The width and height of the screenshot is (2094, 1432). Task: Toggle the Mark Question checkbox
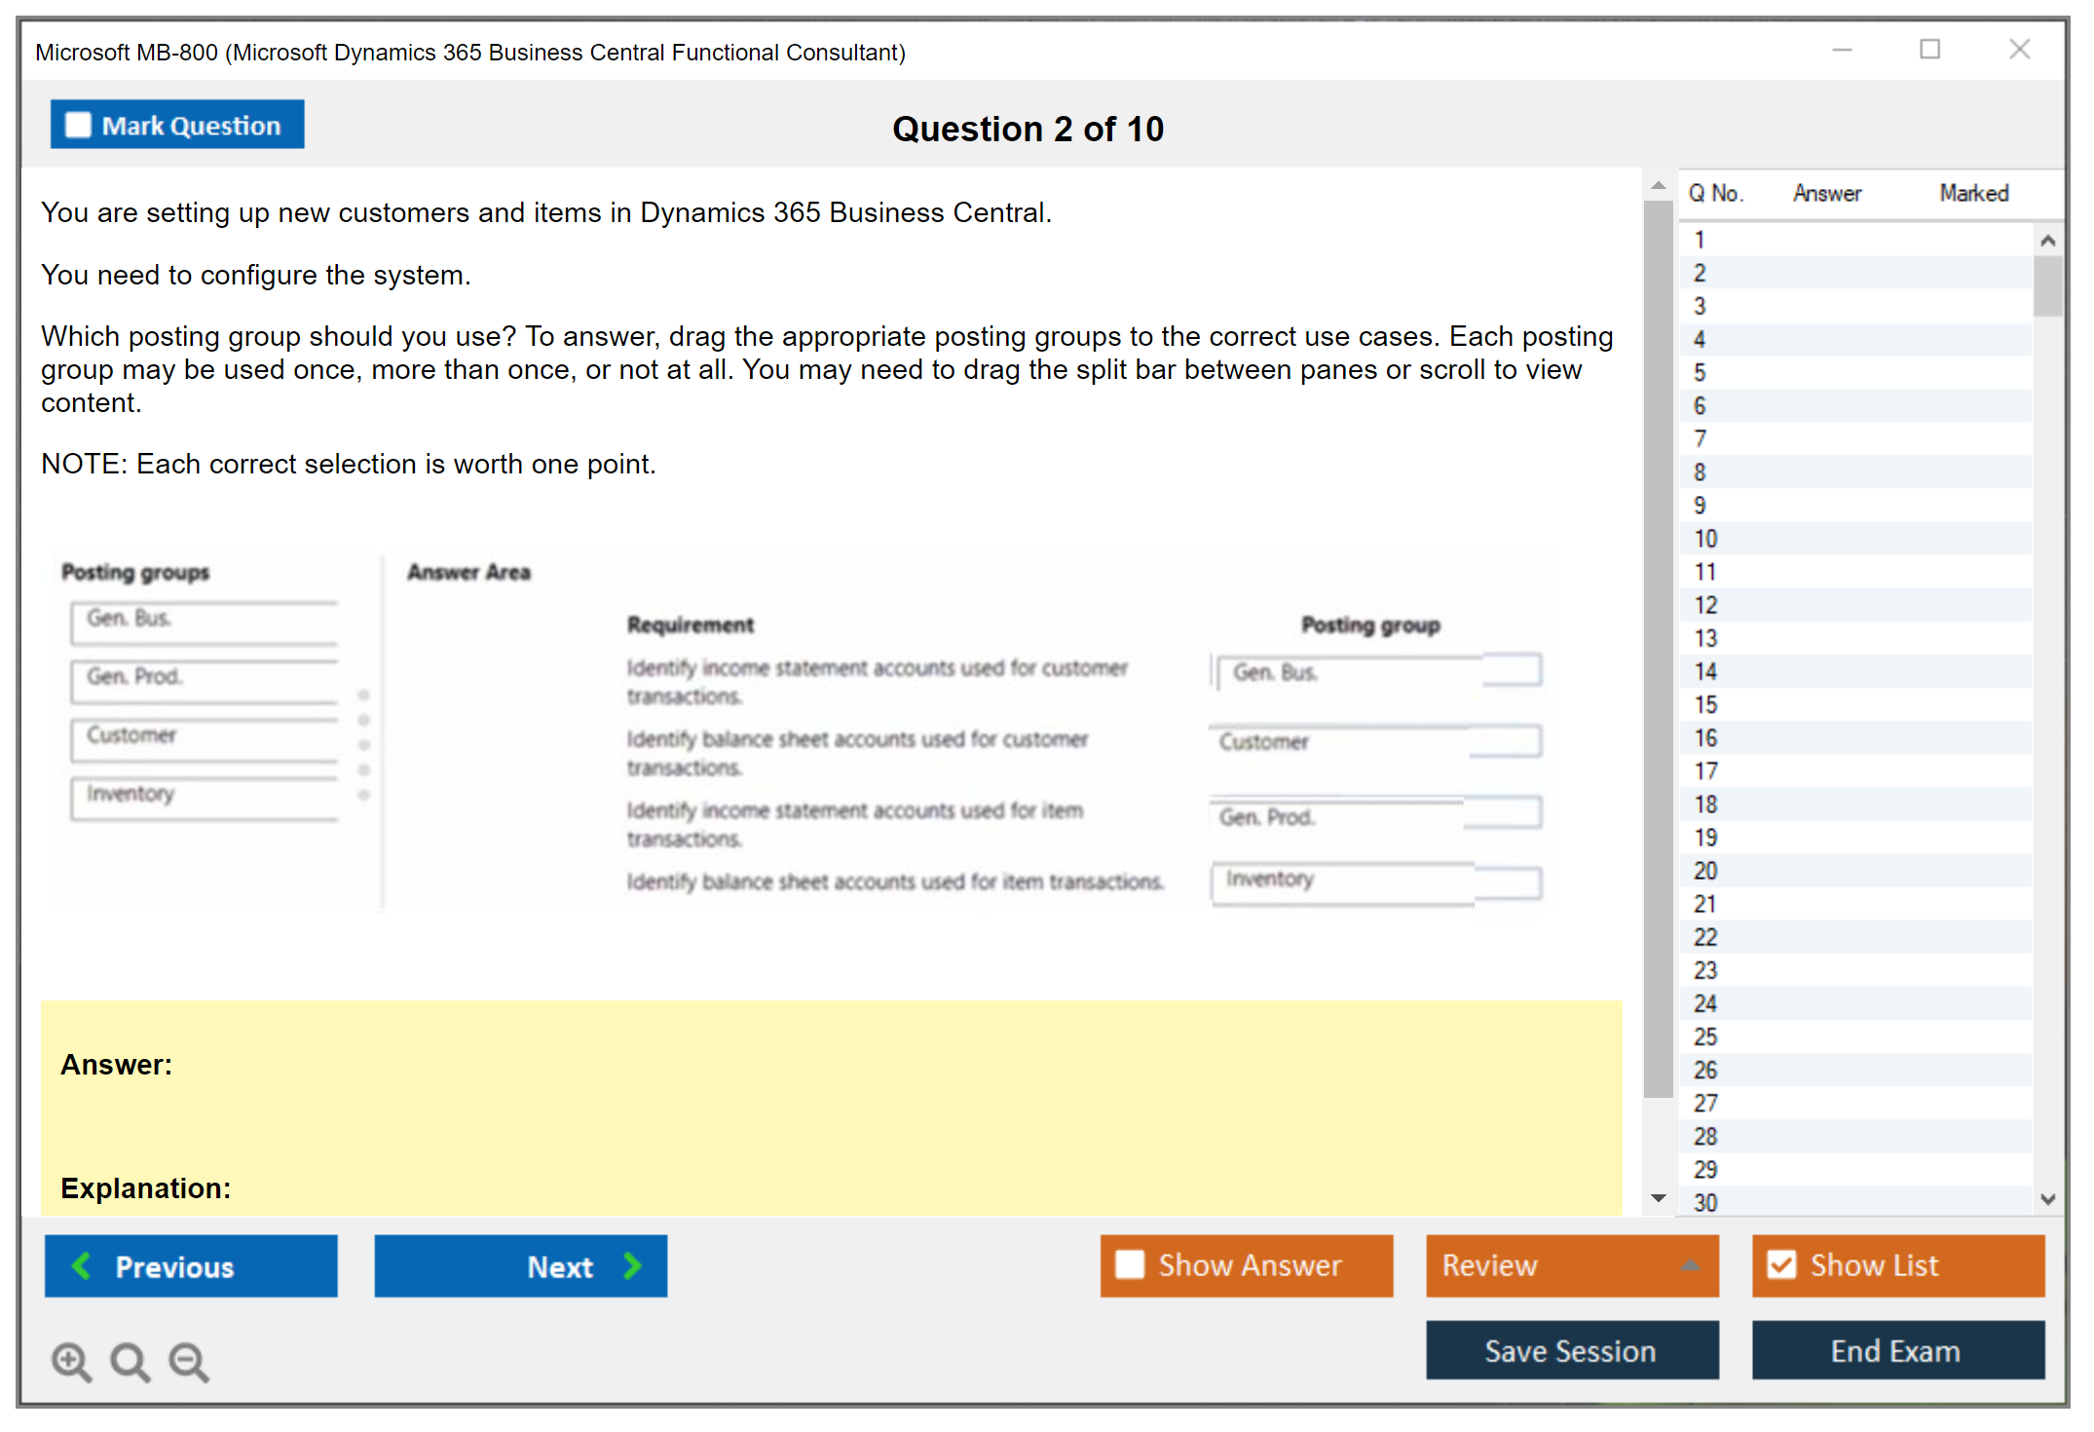pyautogui.click(x=78, y=126)
